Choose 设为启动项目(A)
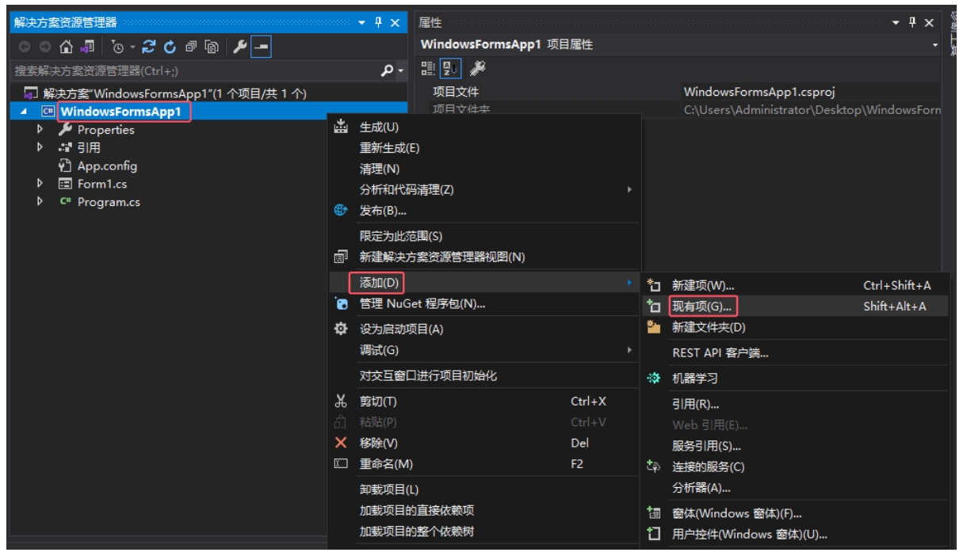The image size is (963, 556). click(x=484, y=329)
